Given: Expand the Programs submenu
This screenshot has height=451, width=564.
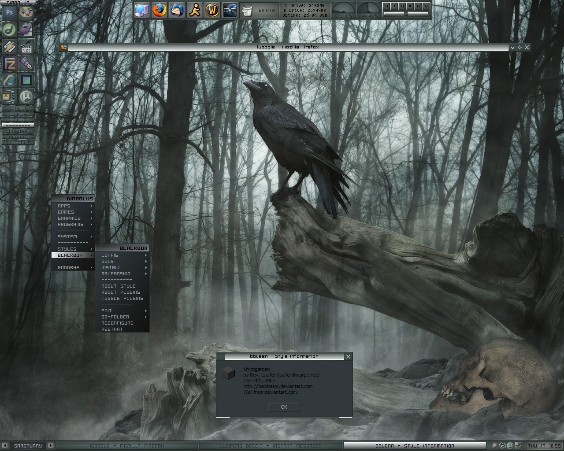Looking at the screenshot, I should click(73, 224).
